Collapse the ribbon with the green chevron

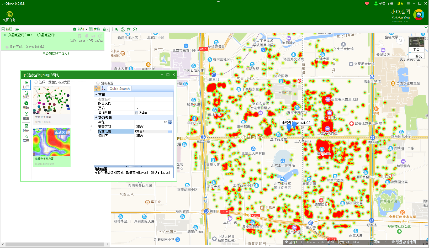pos(426,27)
